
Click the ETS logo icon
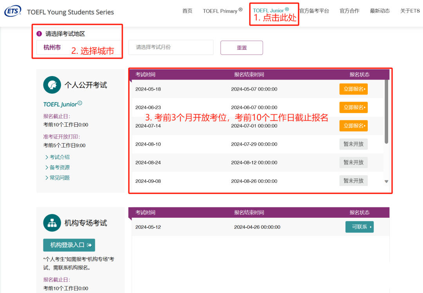click(13, 11)
